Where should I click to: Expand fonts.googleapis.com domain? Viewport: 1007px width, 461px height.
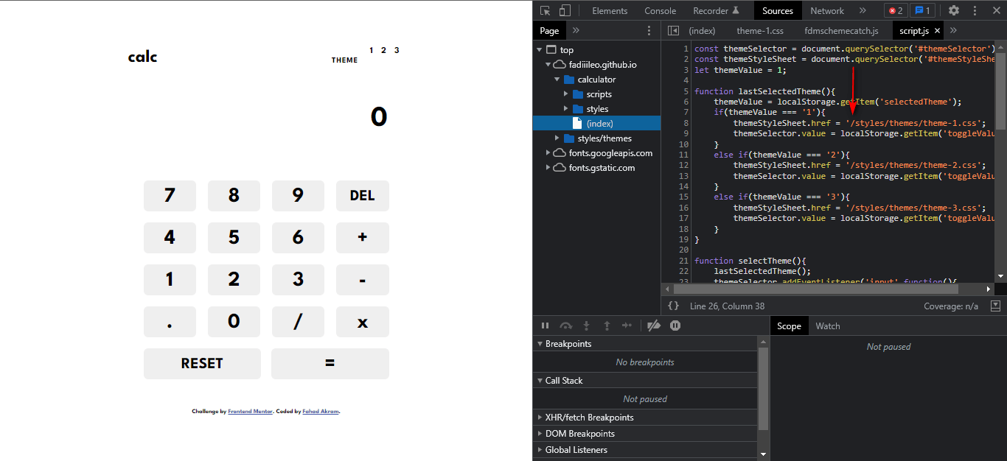click(548, 153)
